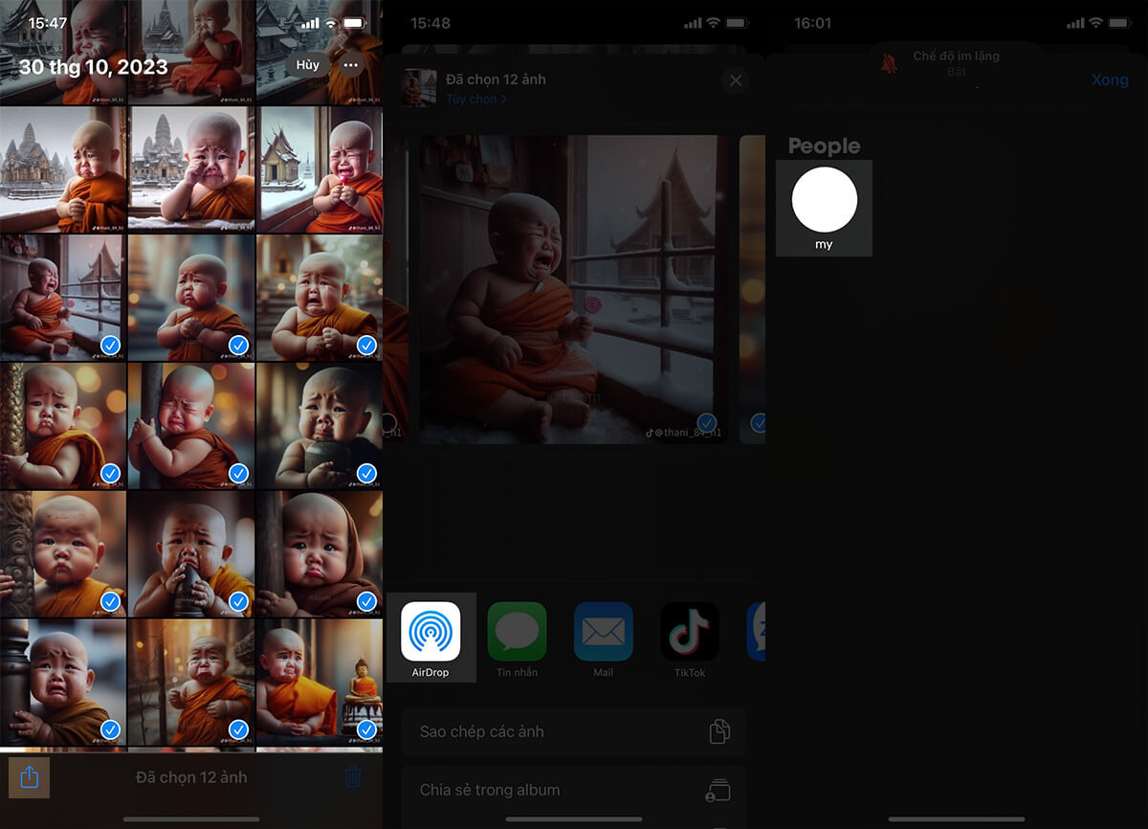The image size is (1148, 829).
Task: Click the copy icon beside Sao chép các ảnh
Action: pyautogui.click(x=718, y=732)
